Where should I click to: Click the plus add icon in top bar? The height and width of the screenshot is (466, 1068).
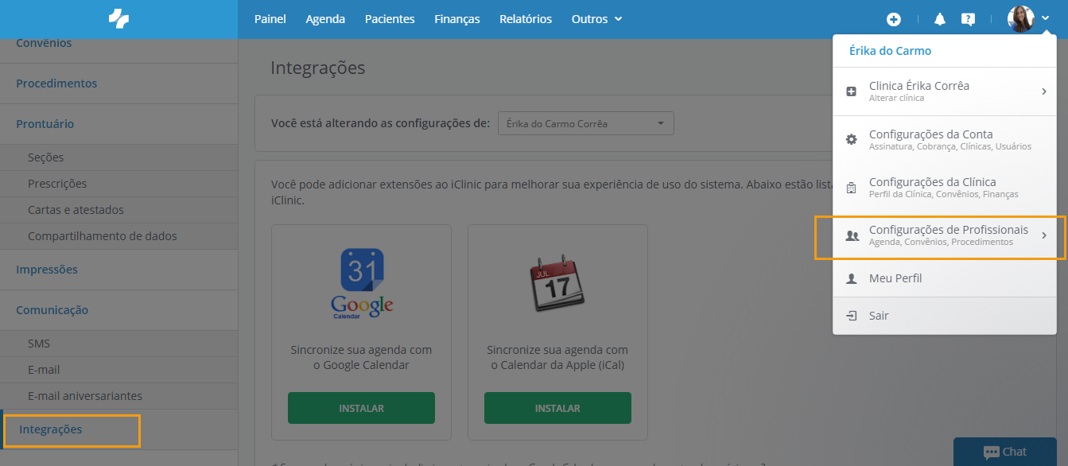pyautogui.click(x=894, y=19)
